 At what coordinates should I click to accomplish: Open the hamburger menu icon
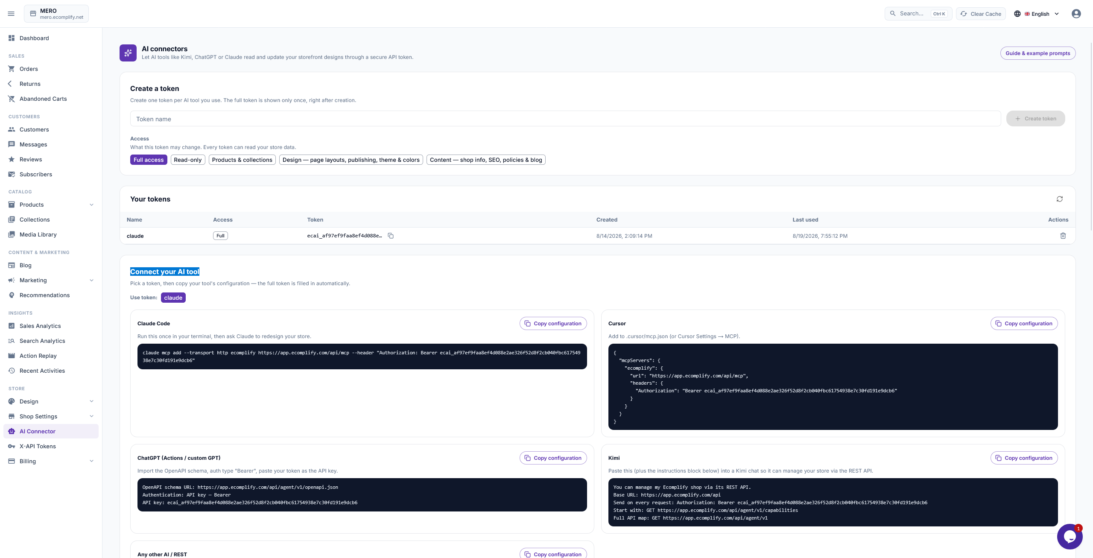click(x=11, y=14)
